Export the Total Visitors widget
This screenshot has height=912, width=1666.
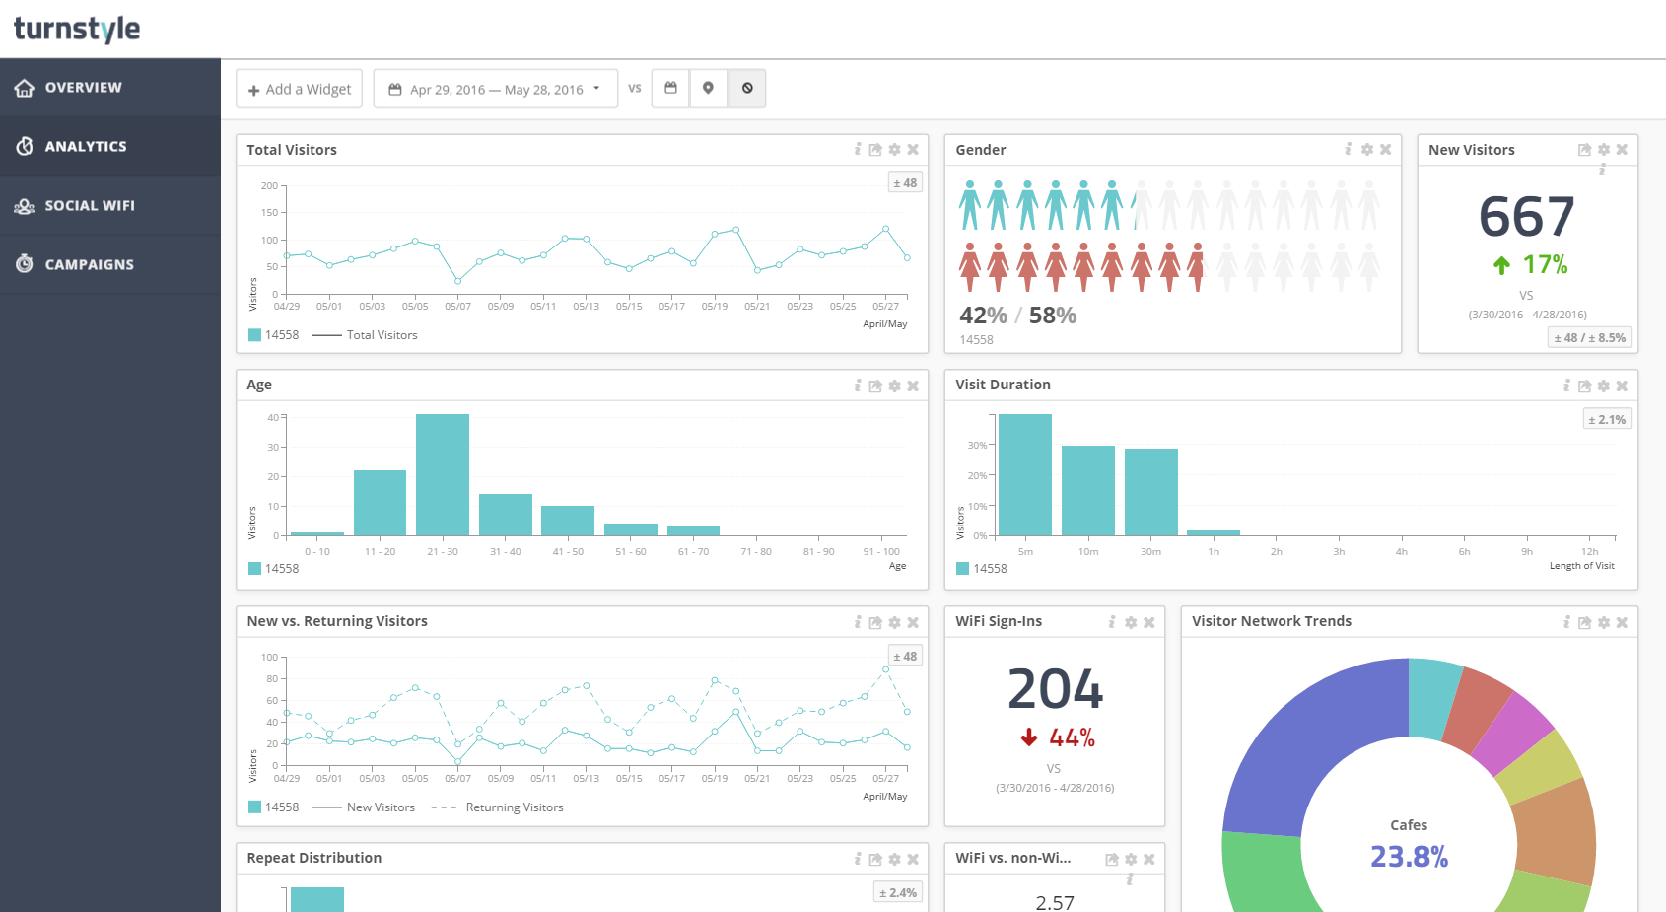[875, 150]
